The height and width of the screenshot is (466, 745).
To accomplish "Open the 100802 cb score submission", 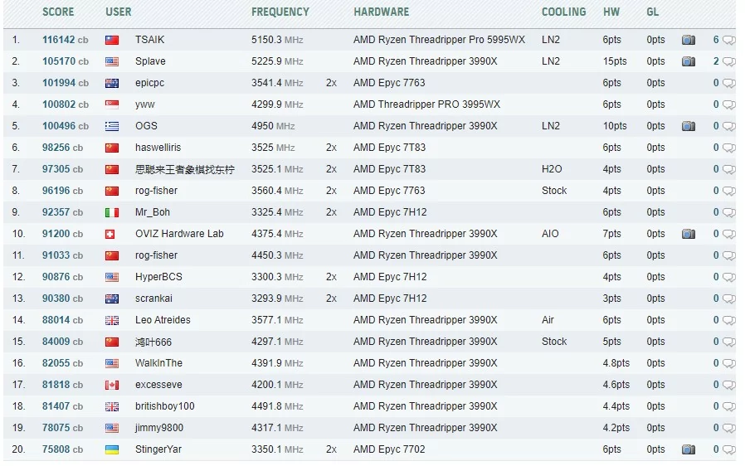I will coord(65,104).
